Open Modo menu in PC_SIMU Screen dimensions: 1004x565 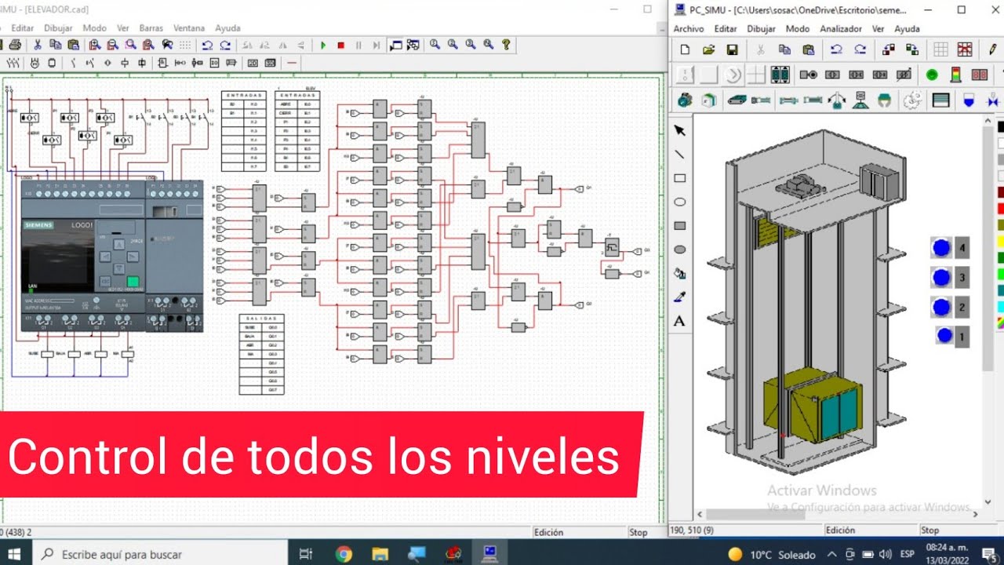coord(798,28)
